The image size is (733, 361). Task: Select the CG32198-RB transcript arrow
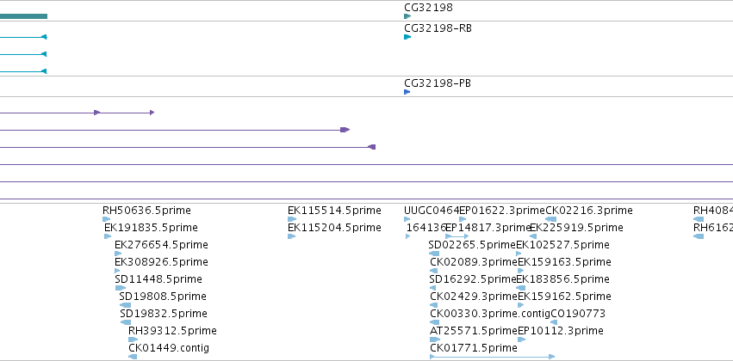coord(407,37)
